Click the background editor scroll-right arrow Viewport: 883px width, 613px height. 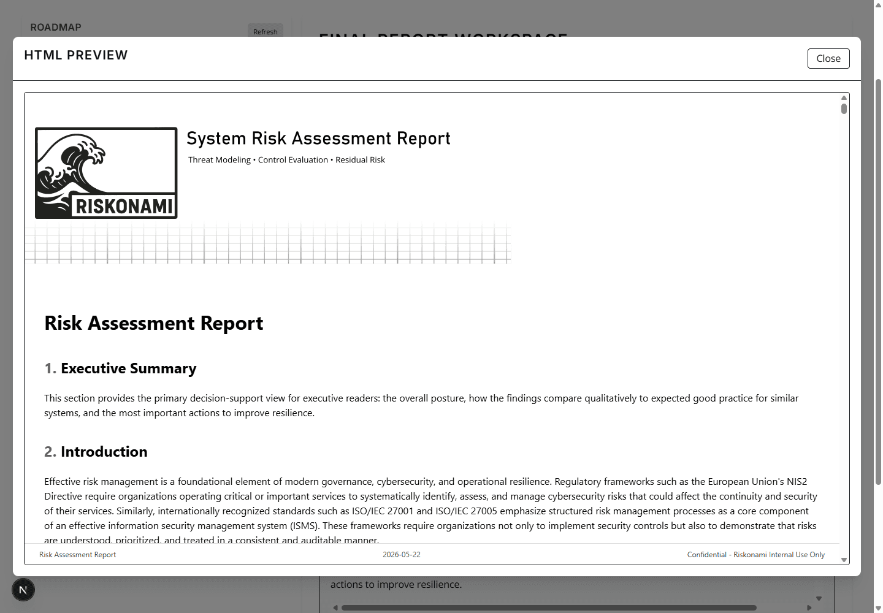pos(809,608)
